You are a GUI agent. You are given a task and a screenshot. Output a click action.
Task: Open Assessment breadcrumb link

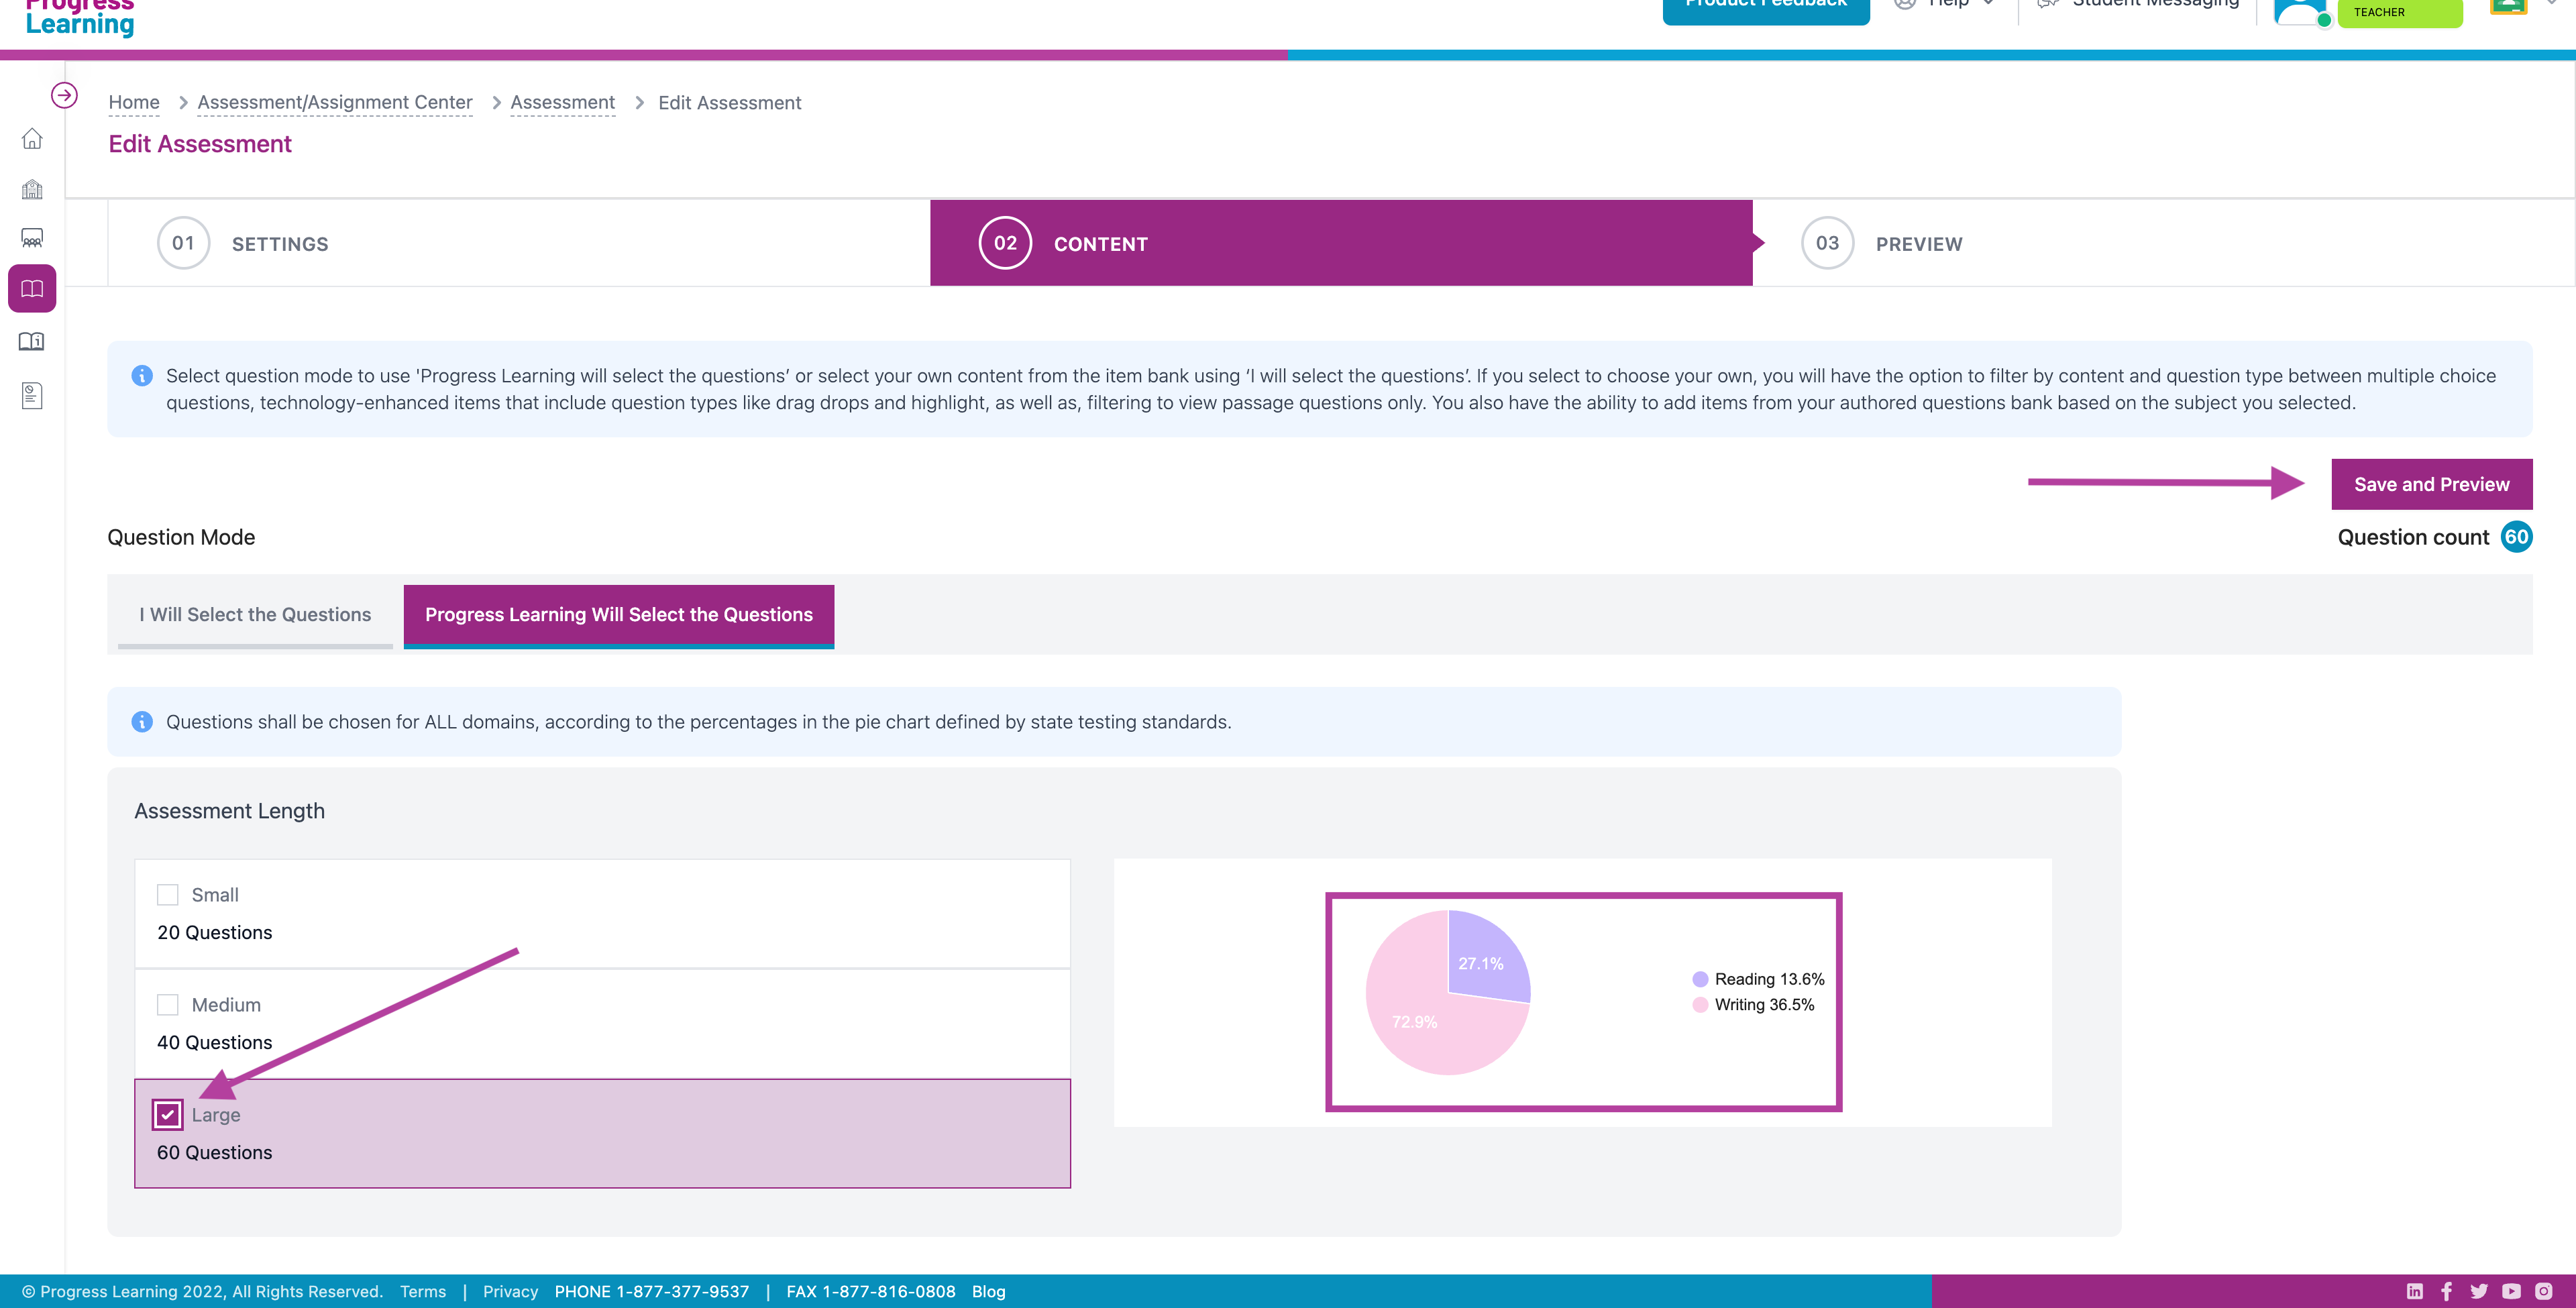(563, 103)
